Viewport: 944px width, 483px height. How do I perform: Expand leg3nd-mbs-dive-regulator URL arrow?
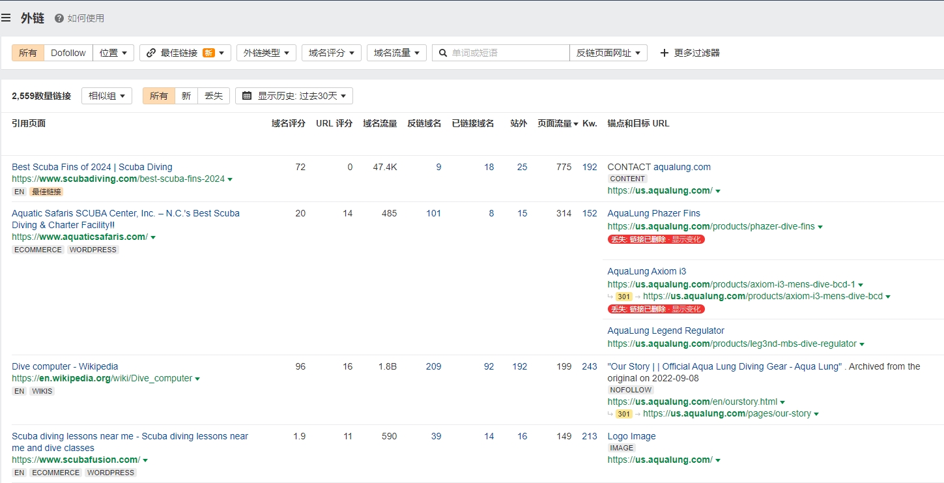(x=862, y=344)
